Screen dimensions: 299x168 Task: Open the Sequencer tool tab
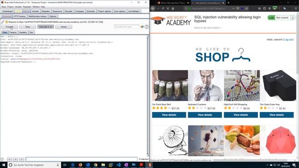point(57,11)
